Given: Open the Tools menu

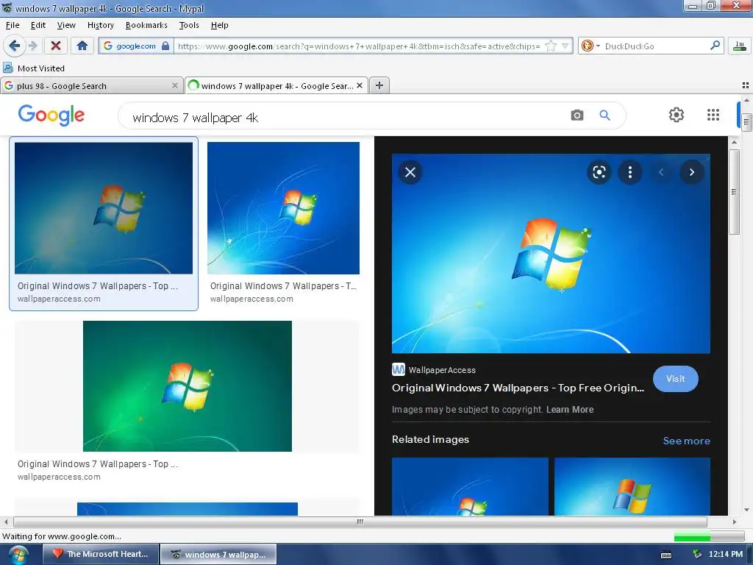Looking at the screenshot, I should point(189,25).
